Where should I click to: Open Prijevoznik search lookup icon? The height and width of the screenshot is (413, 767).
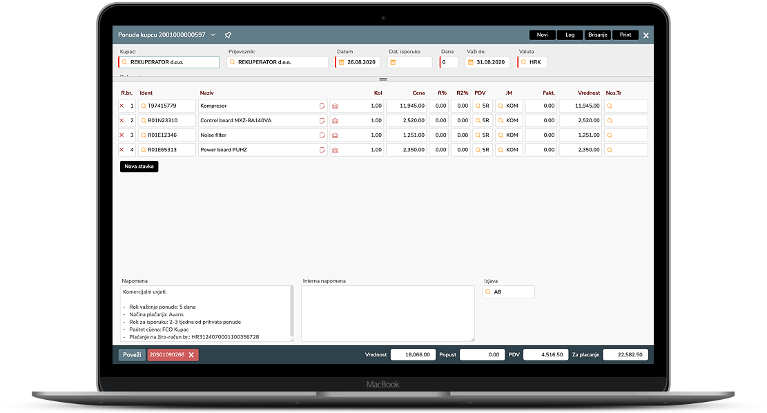[x=233, y=62]
